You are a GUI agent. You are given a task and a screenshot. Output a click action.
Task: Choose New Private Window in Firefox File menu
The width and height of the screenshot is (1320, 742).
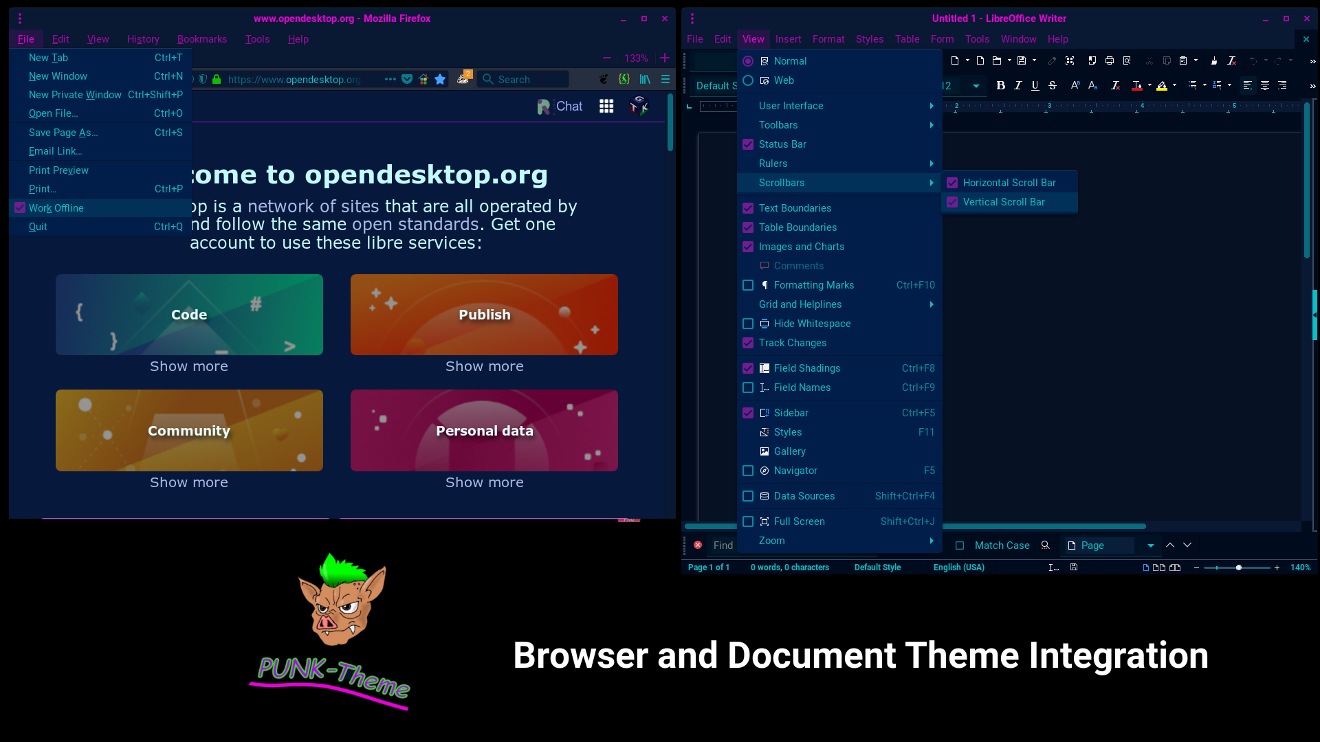tap(100, 95)
